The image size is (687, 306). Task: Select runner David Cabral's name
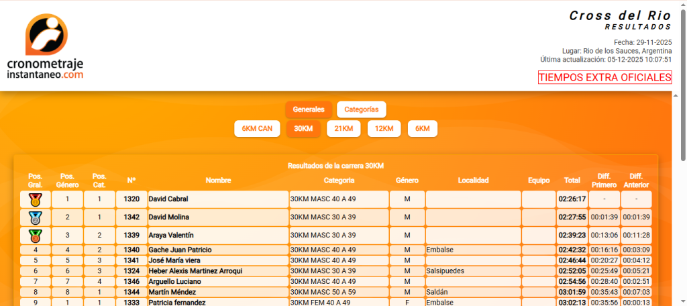168,199
